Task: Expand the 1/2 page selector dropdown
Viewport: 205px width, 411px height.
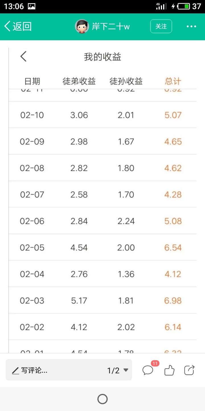Action: coord(118,370)
